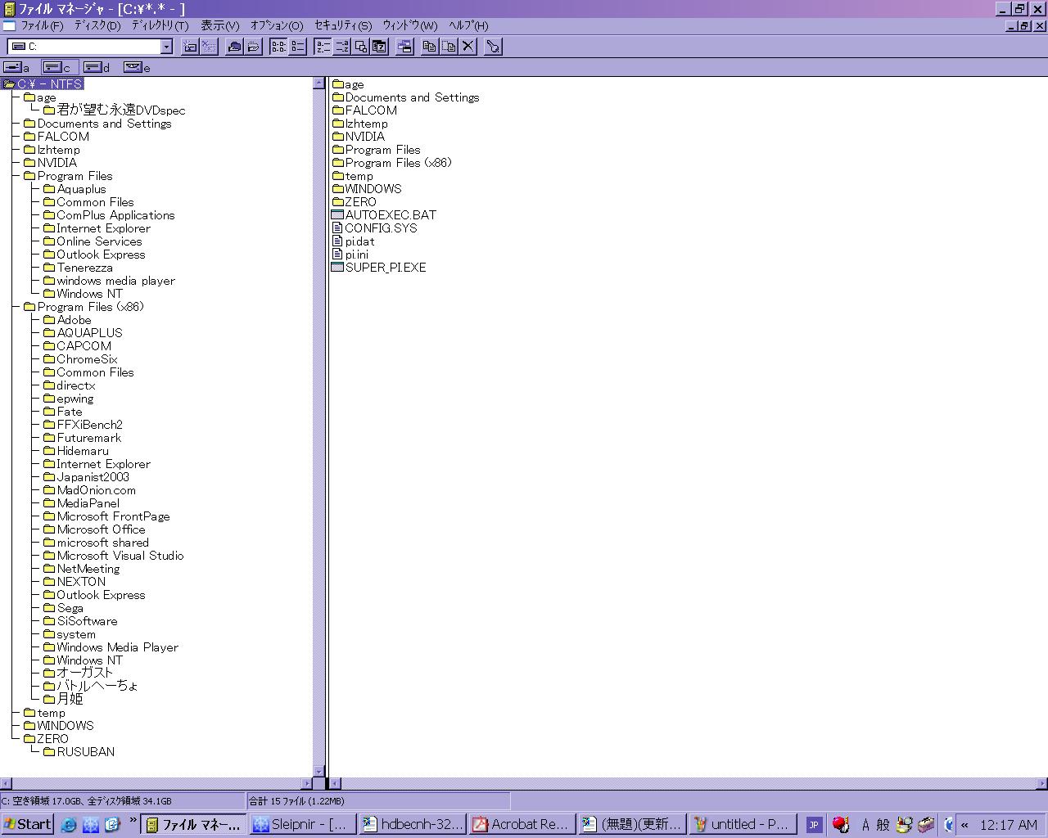Image resolution: width=1048 pixels, height=838 pixels.
Task: Open the drive selection dropdown arrow
Action: click(x=166, y=47)
